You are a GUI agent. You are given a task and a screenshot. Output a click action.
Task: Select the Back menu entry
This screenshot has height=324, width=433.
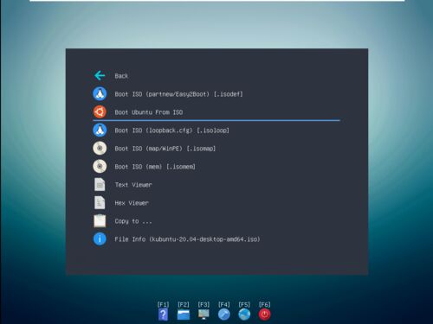click(121, 76)
